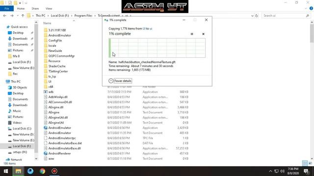Screen dimensions: 314x176
Task: Select the x64 folder
Action: 51,87
